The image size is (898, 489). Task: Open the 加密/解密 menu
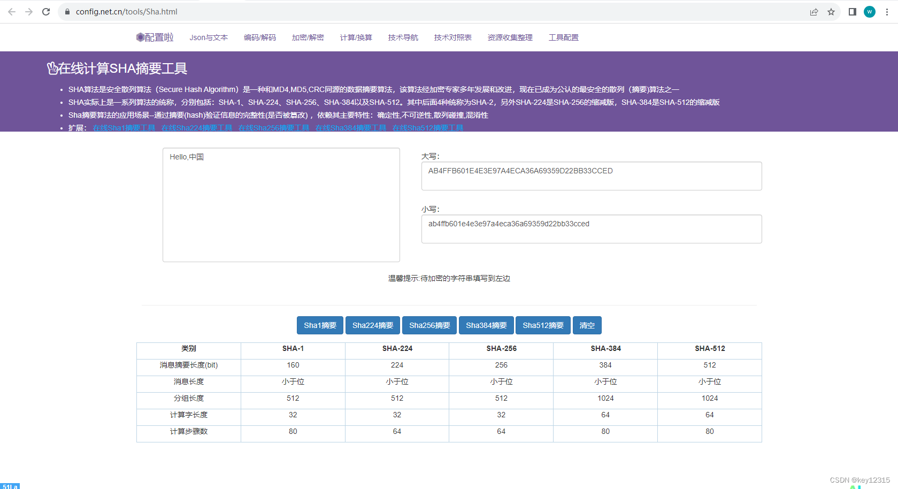[308, 37]
